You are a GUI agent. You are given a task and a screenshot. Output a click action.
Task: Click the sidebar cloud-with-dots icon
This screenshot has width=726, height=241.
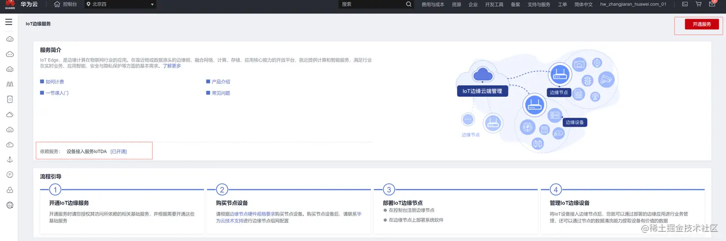[10, 54]
